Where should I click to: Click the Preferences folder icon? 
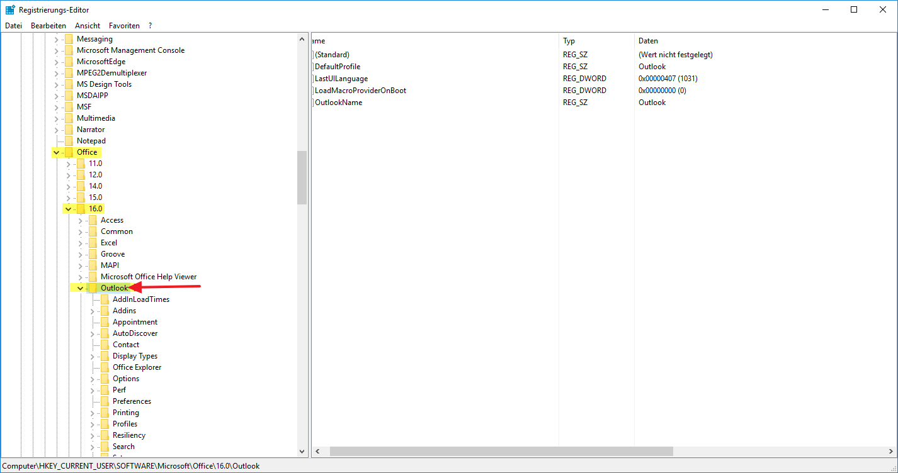105,401
